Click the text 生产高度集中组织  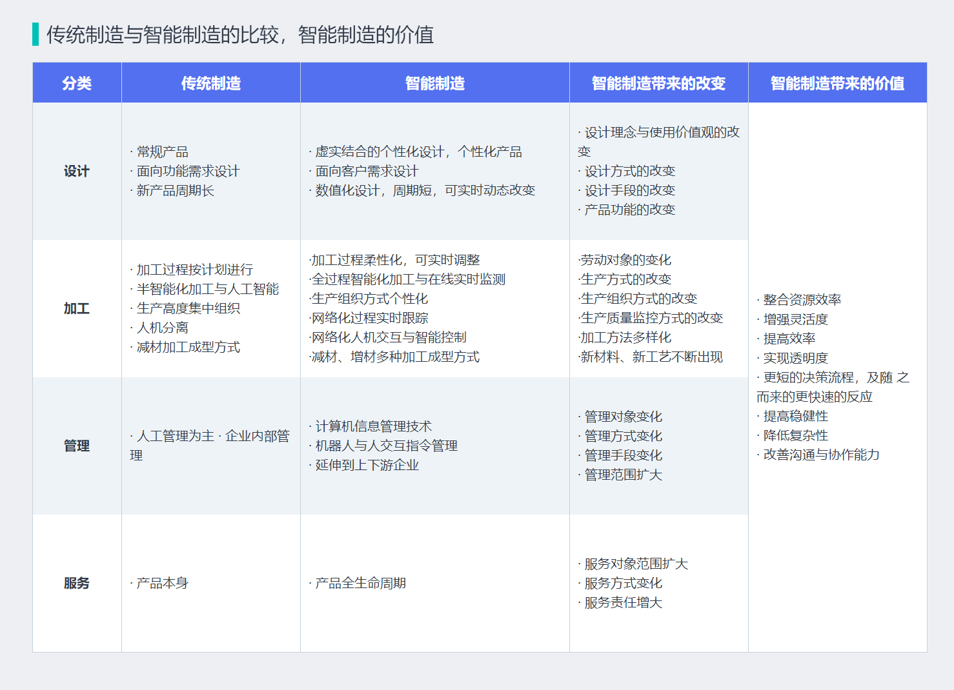(x=185, y=309)
